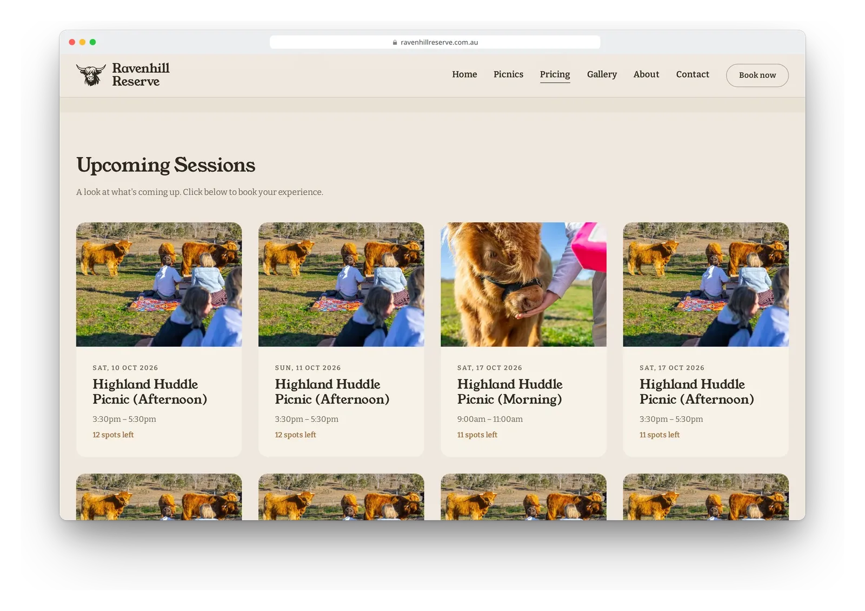The width and height of the screenshot is (865, 611).
Task: Navigate to the About page
Action: tap(646, 75)
